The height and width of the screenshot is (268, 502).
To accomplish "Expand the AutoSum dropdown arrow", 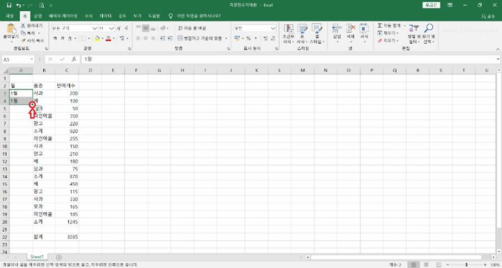I will pos(404,26).
